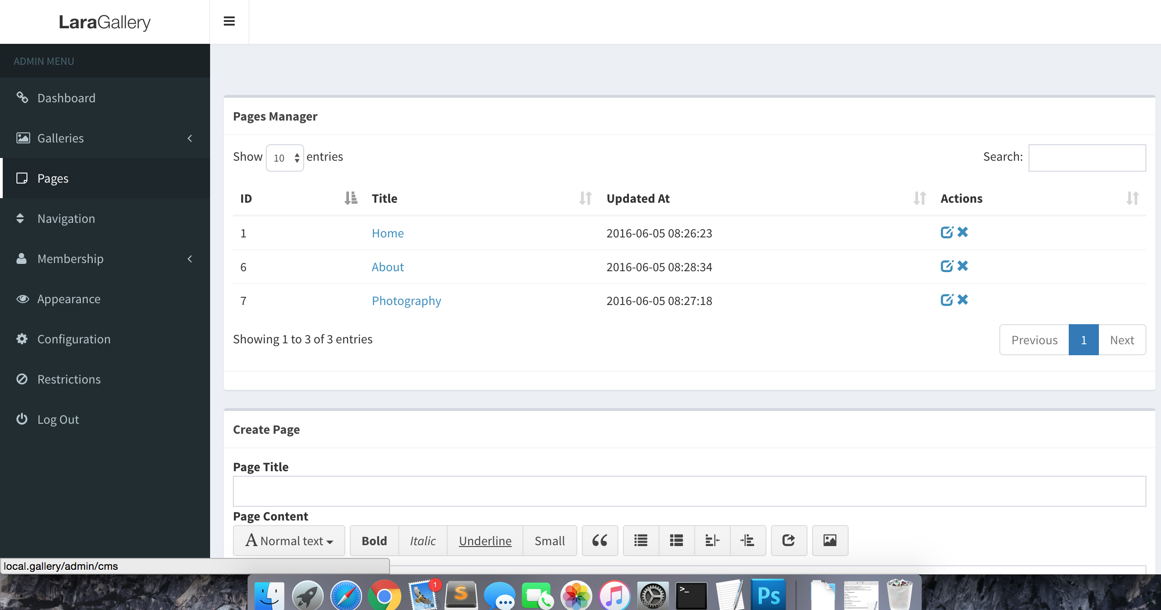Sort table by ID column sort icon
The image size is (1161, 610).
(x=351, y=198)
